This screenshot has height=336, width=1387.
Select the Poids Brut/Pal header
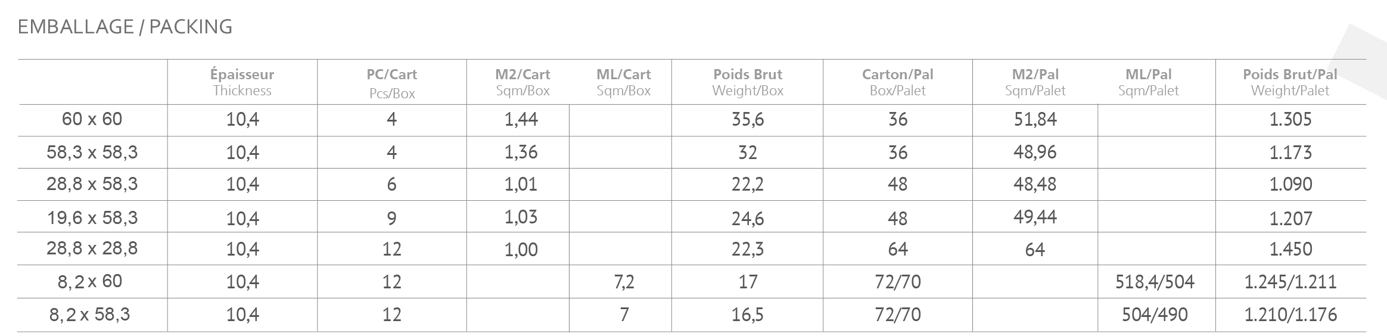(x=1290, y=82)
